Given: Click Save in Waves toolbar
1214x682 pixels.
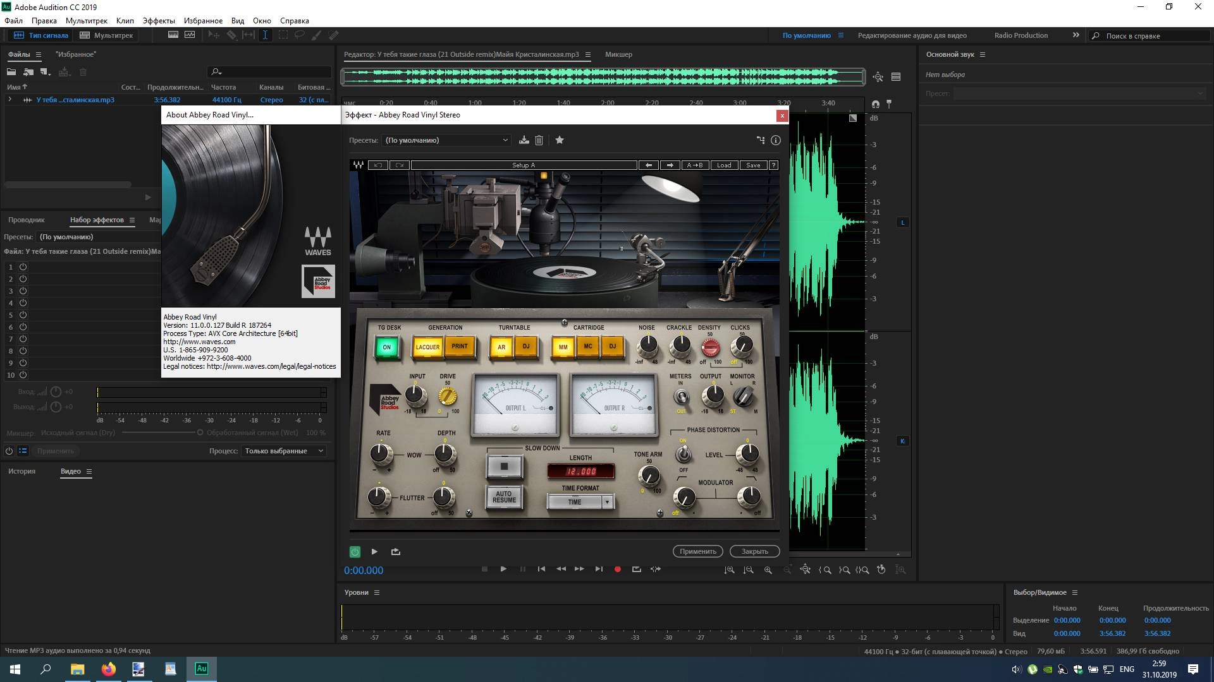Looking at the screenshot, I should coord(753,165).
